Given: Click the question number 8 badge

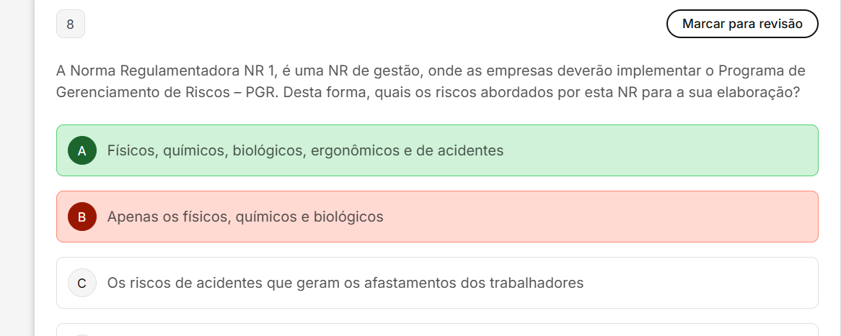Looking at the screenshot, I should (x=70, y=24).
